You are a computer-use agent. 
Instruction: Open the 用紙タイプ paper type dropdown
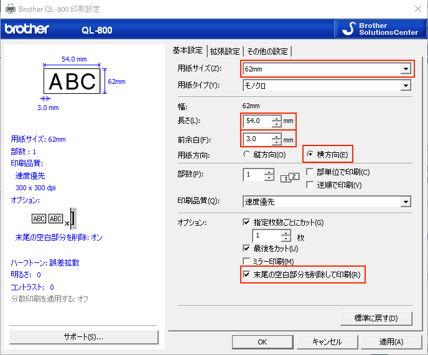click(406, 85)
